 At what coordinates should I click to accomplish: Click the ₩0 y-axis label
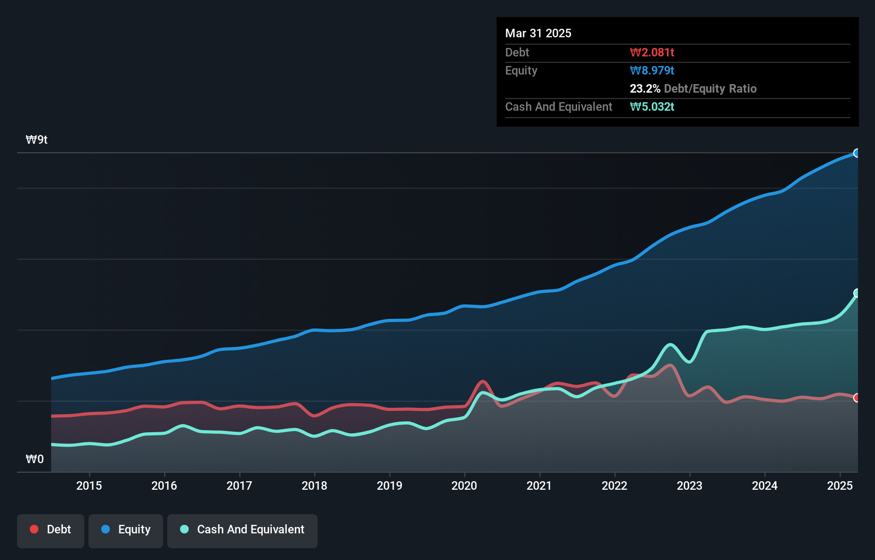[35, 459]
